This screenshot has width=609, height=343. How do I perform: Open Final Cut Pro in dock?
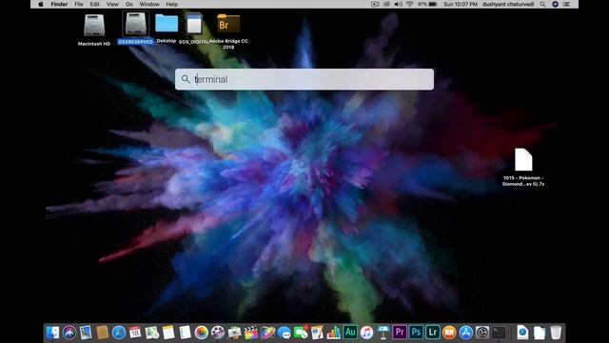click(251, 333)
